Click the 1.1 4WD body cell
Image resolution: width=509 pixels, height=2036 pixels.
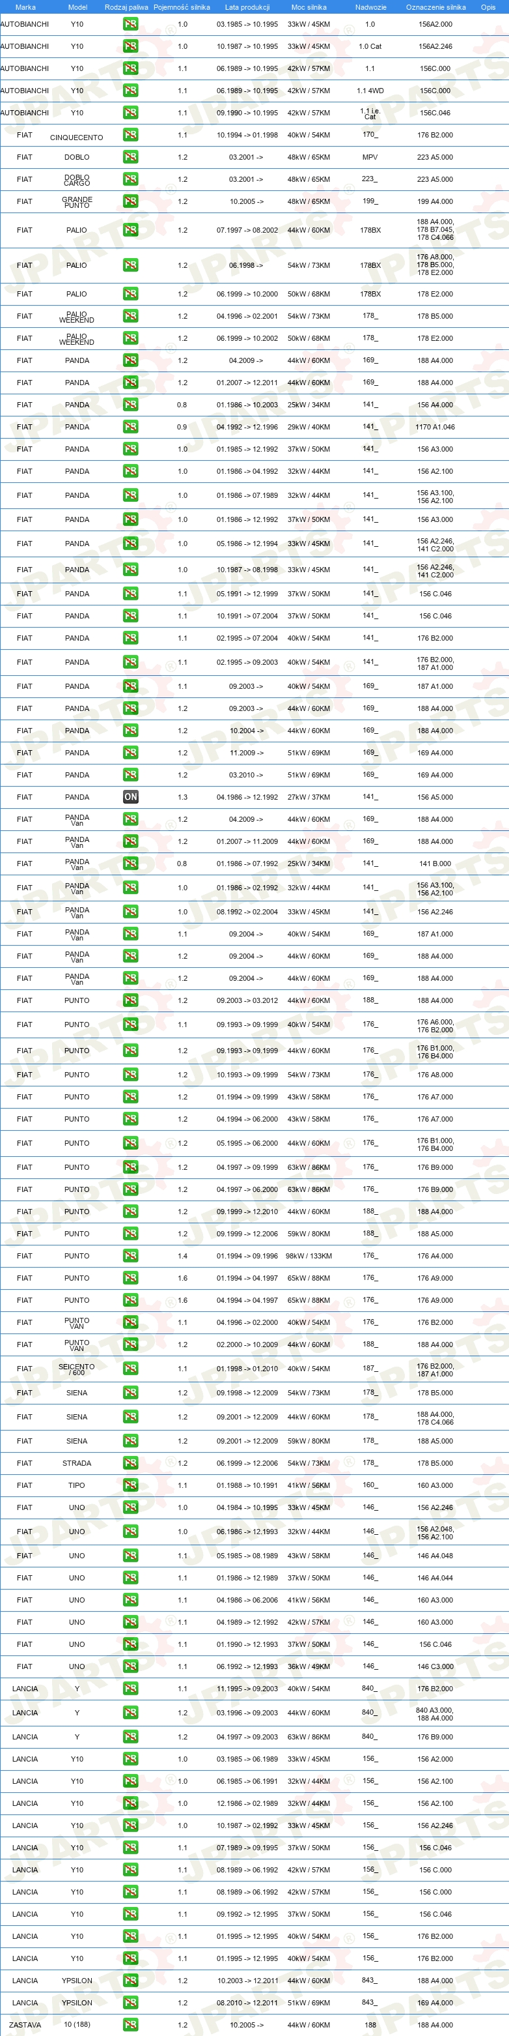370,91
